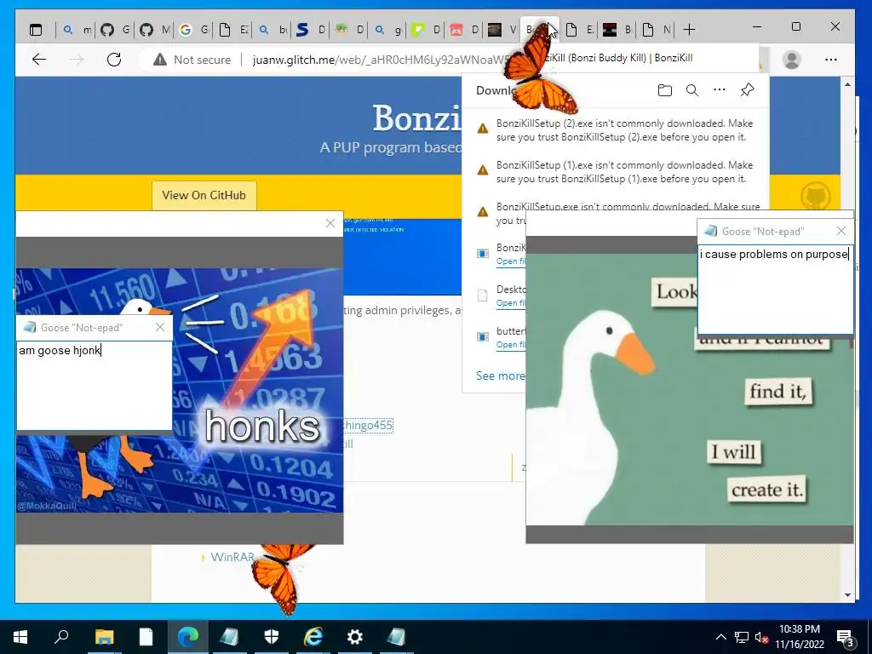Refresh the page with the reload icon
This screenshot has height=654, width=872.
tap(114, 60)
